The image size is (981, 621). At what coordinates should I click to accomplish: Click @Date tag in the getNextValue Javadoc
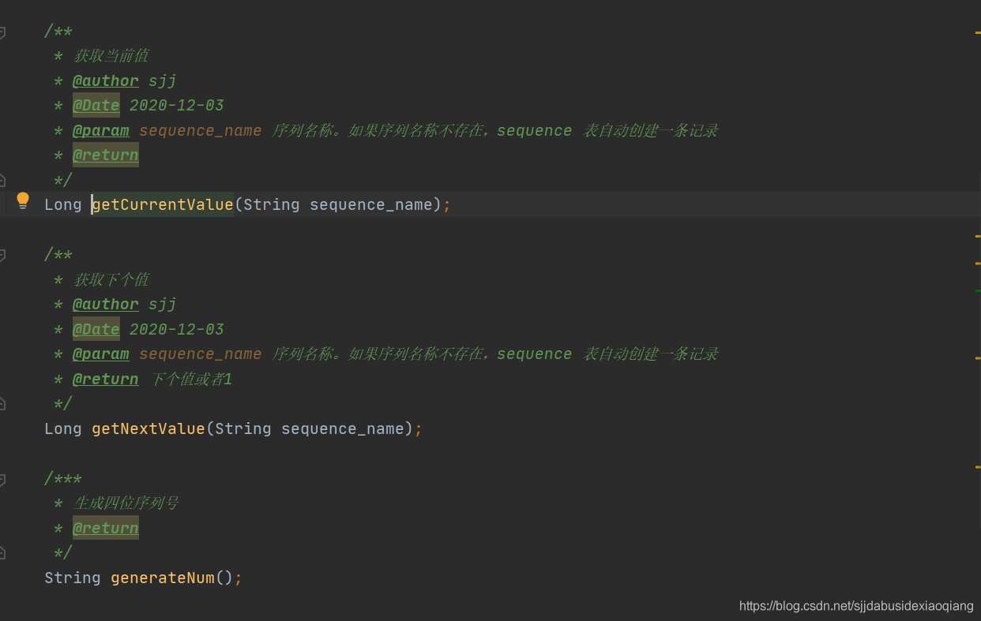click(x=96, y=329)
